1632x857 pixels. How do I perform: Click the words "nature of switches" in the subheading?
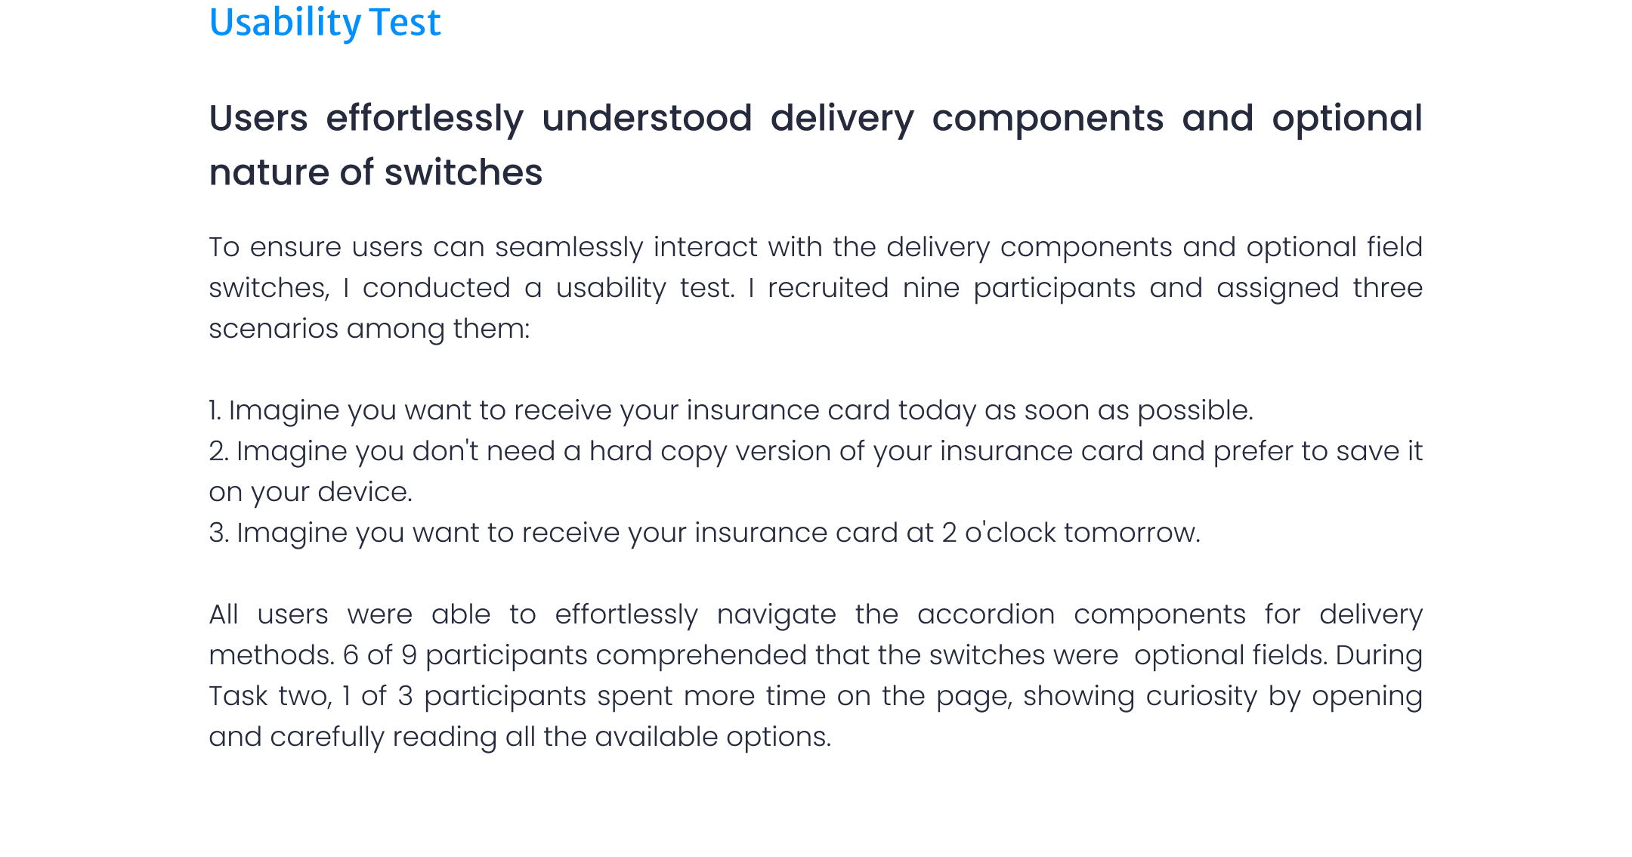pos(376,172)
